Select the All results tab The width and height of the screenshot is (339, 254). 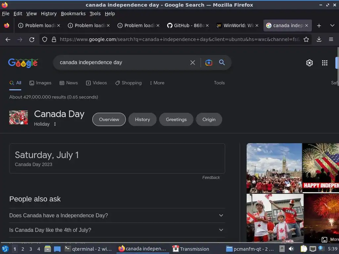pos(15,83)
